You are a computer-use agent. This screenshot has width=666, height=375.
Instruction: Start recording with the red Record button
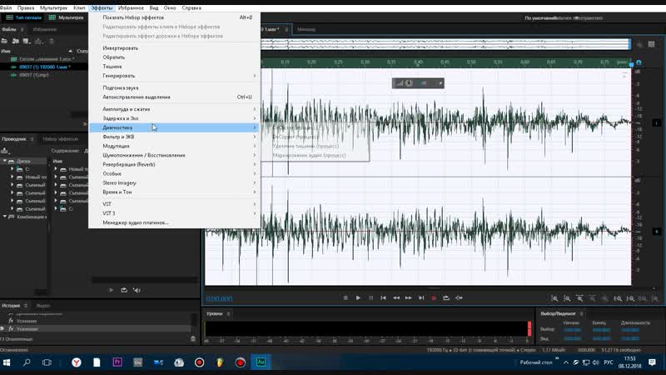point(434,298)
